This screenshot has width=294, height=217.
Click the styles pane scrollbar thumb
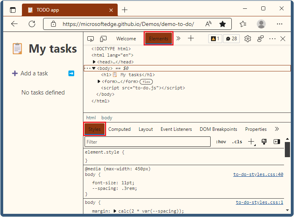tap(288, 150)
